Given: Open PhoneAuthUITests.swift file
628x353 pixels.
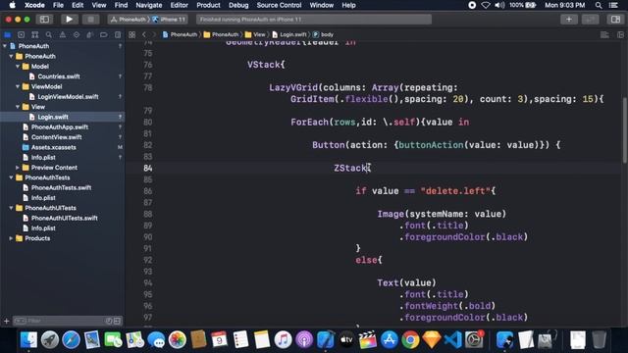Looking at the screenshot, I should (x=65, y=218).
